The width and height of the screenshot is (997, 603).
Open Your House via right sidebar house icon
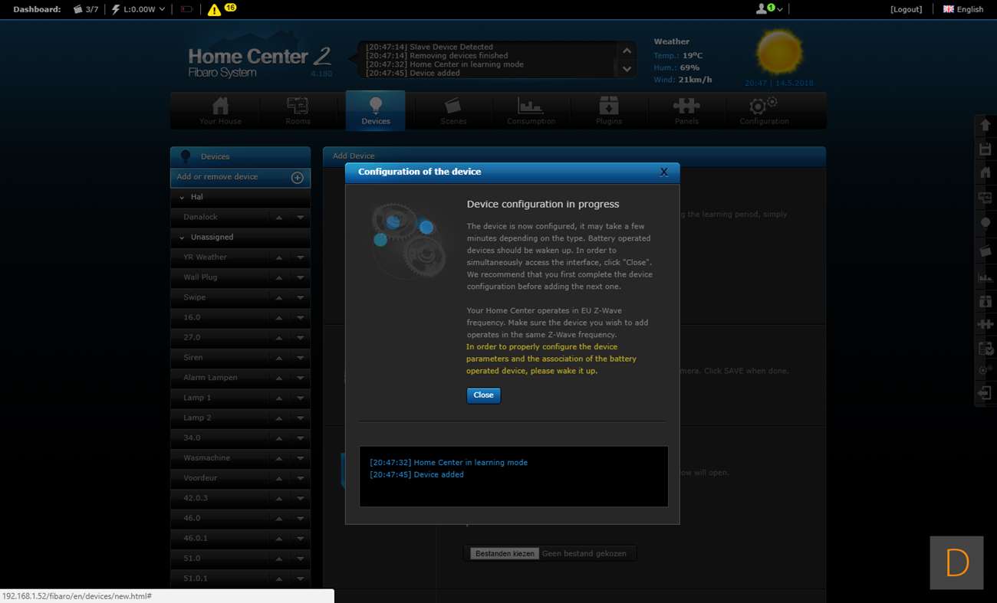coord(985,173)
